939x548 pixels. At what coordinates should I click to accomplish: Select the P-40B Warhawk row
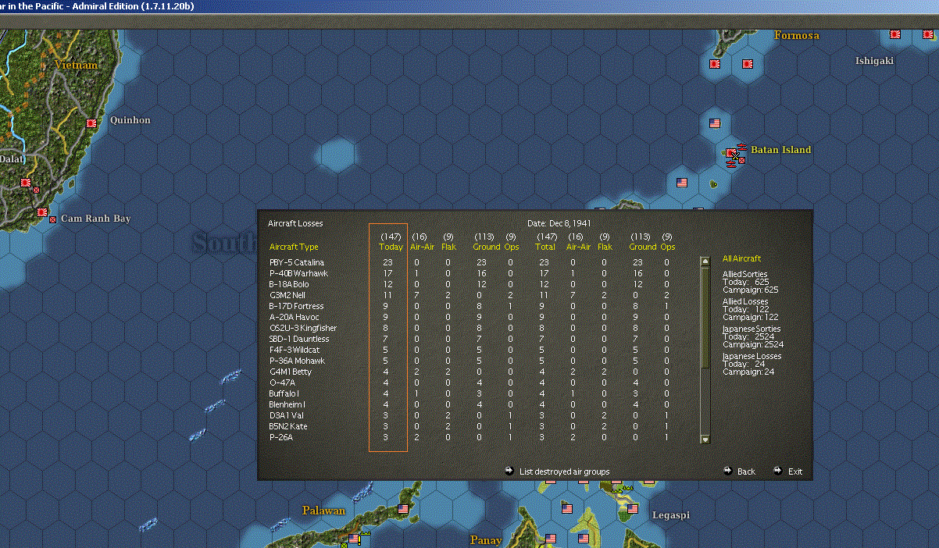[469, 273]
